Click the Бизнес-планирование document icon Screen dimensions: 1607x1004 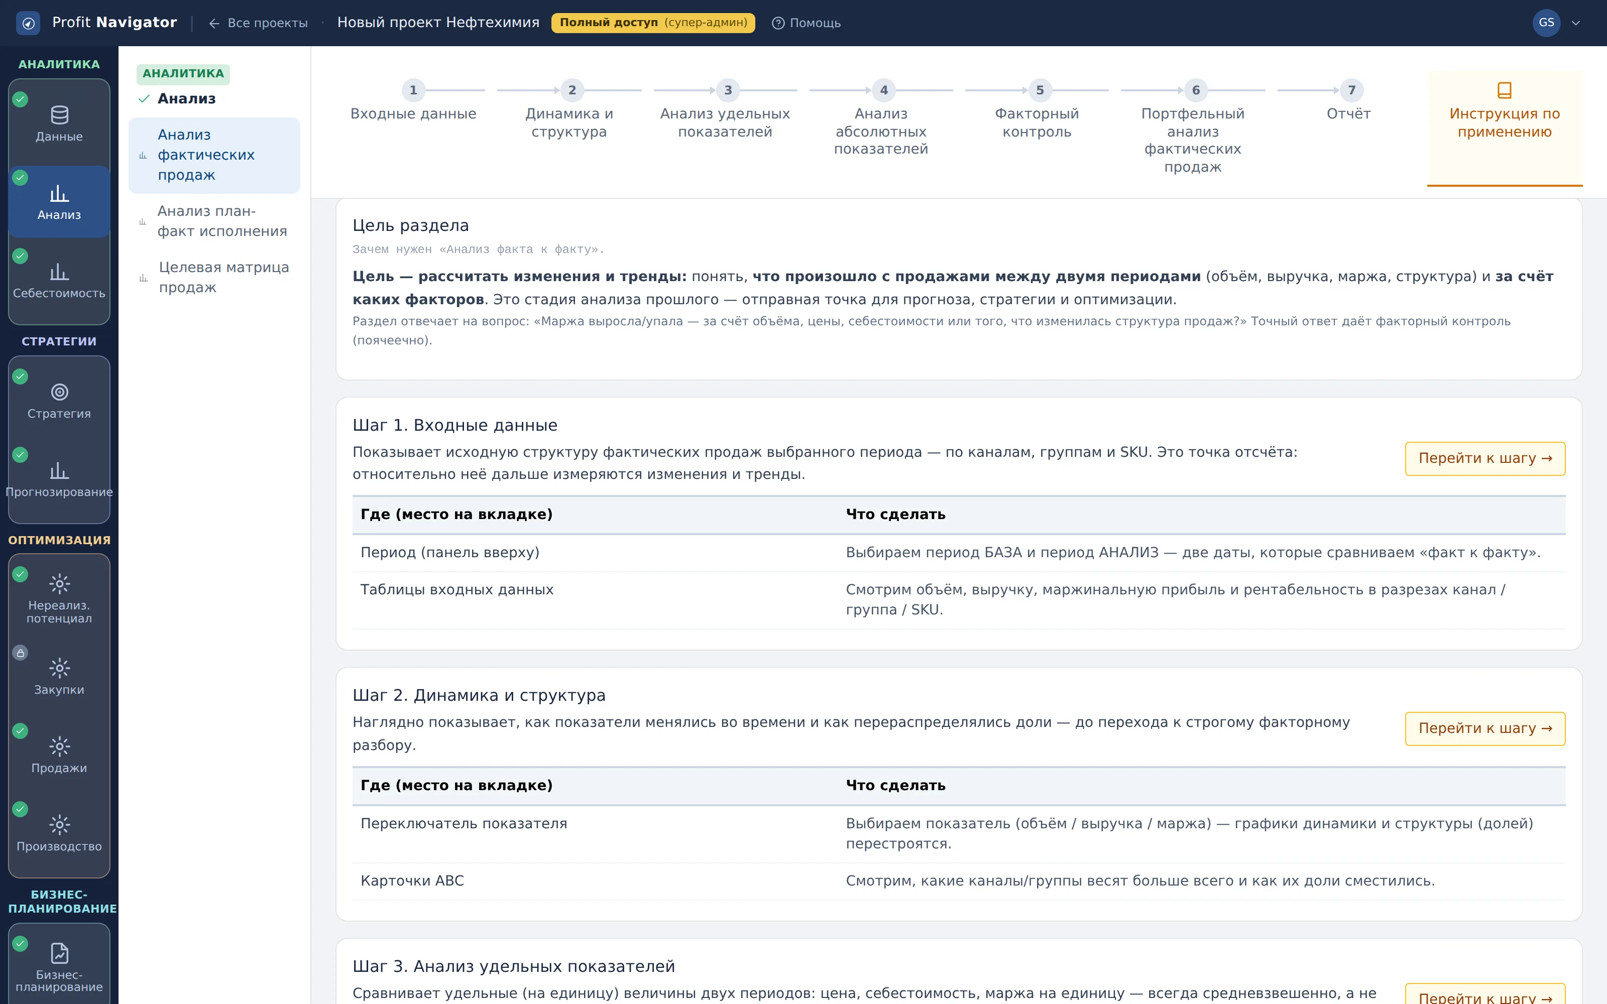coord(59,953)
